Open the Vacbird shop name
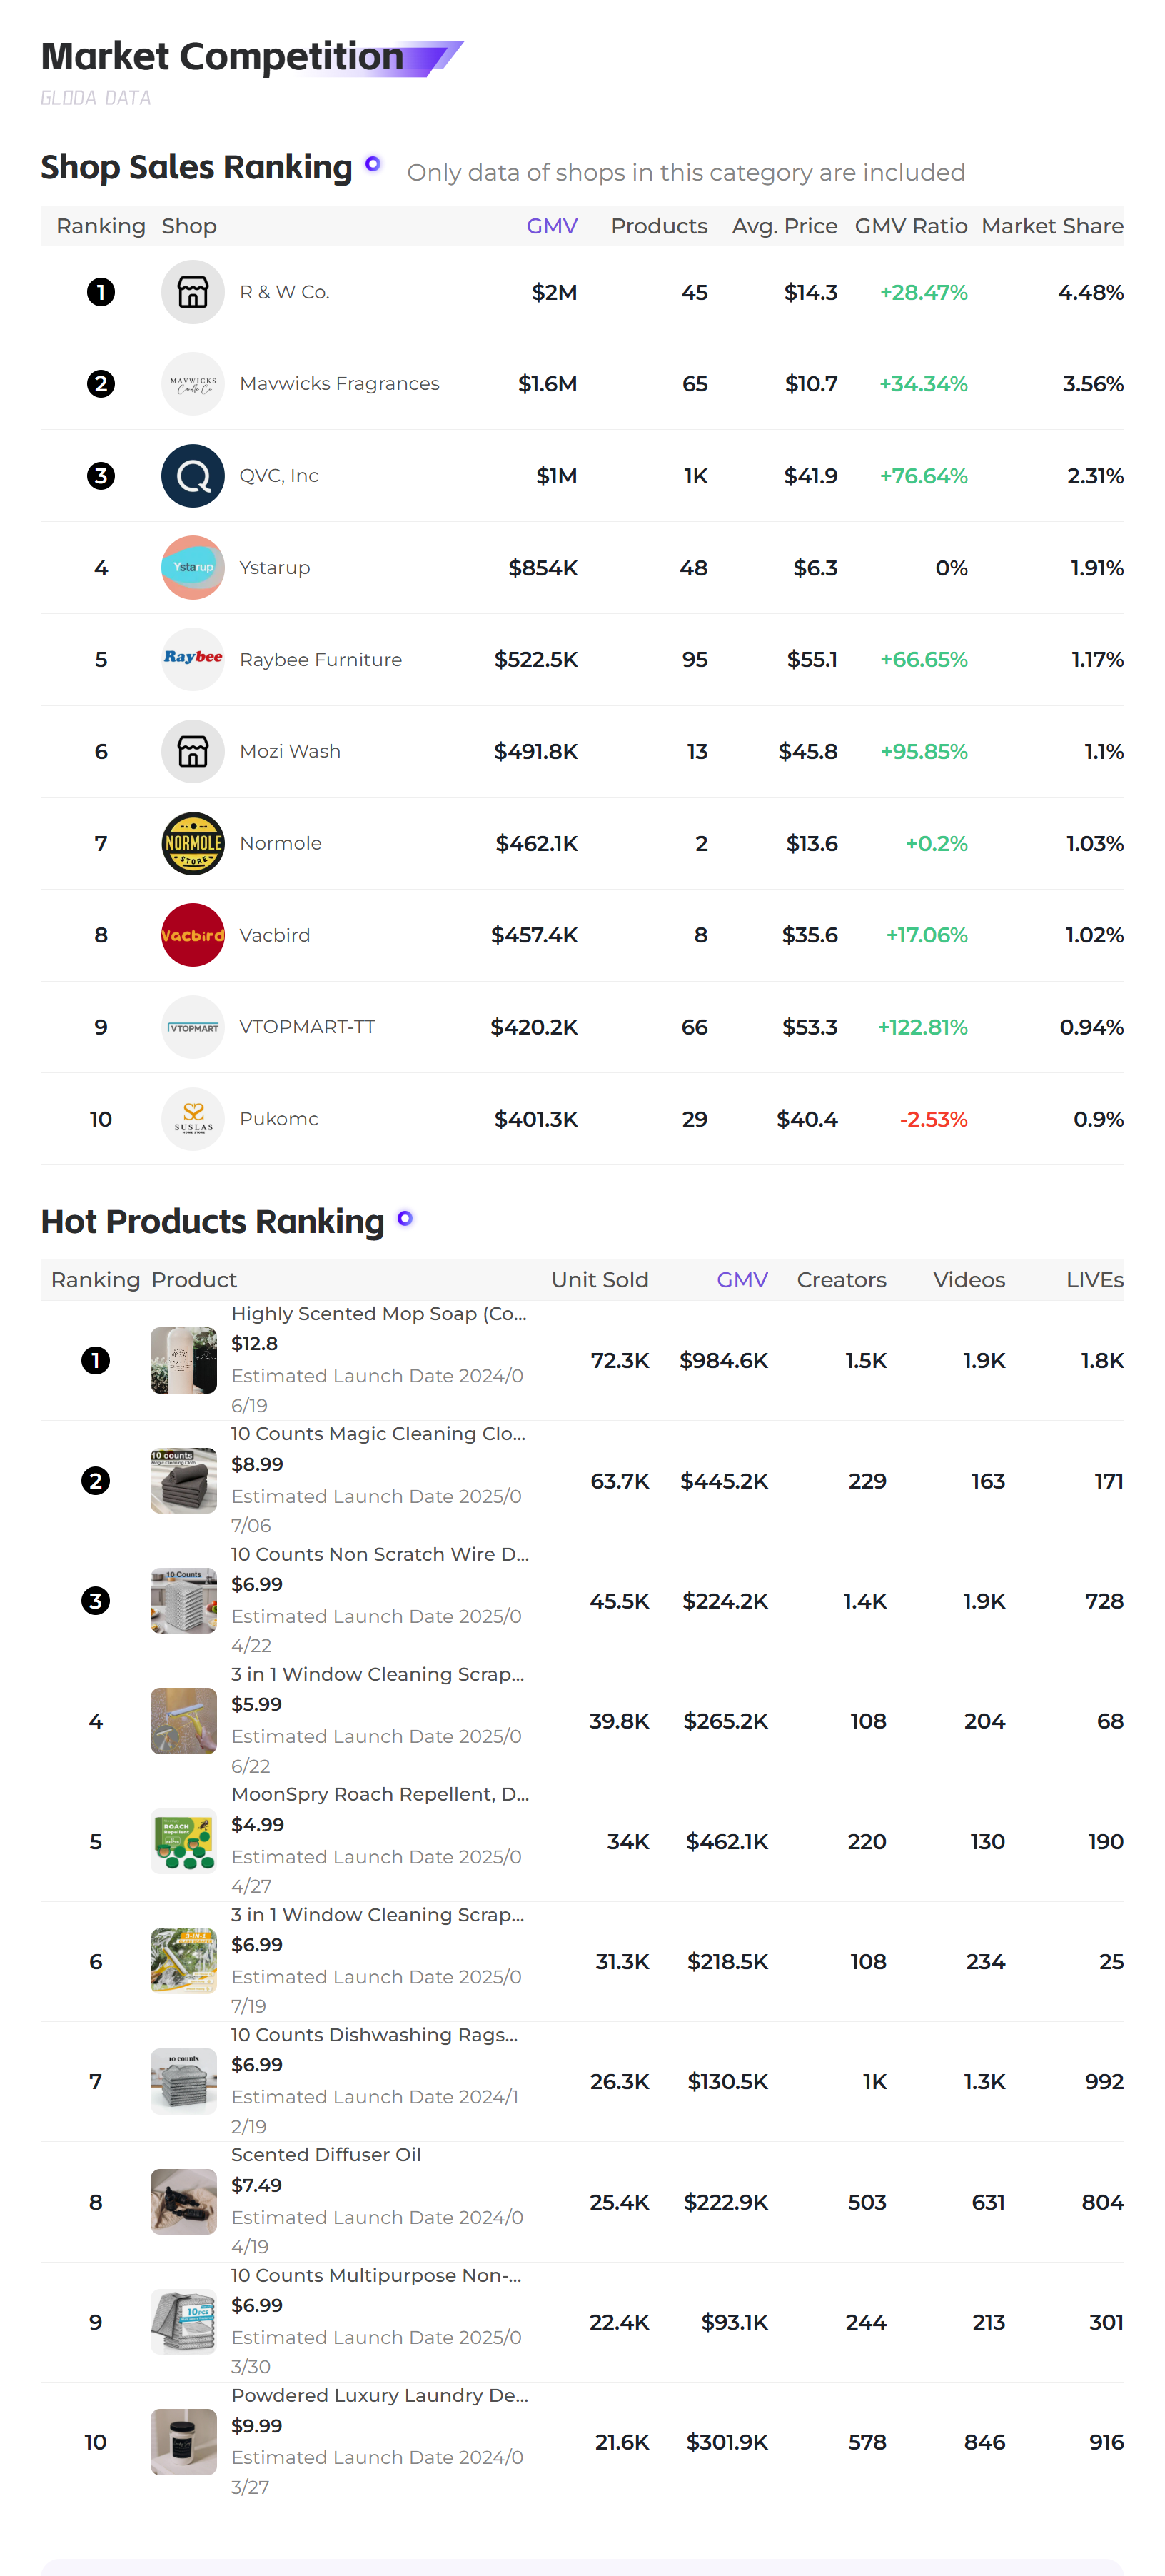1165x2576 pixels. coord(275,935)
